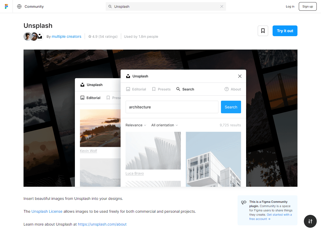The height and width of the screenshot is (232, 321).
Task: Click the 4.9 (54 ratings) text
Action: [x=105, y=36]
